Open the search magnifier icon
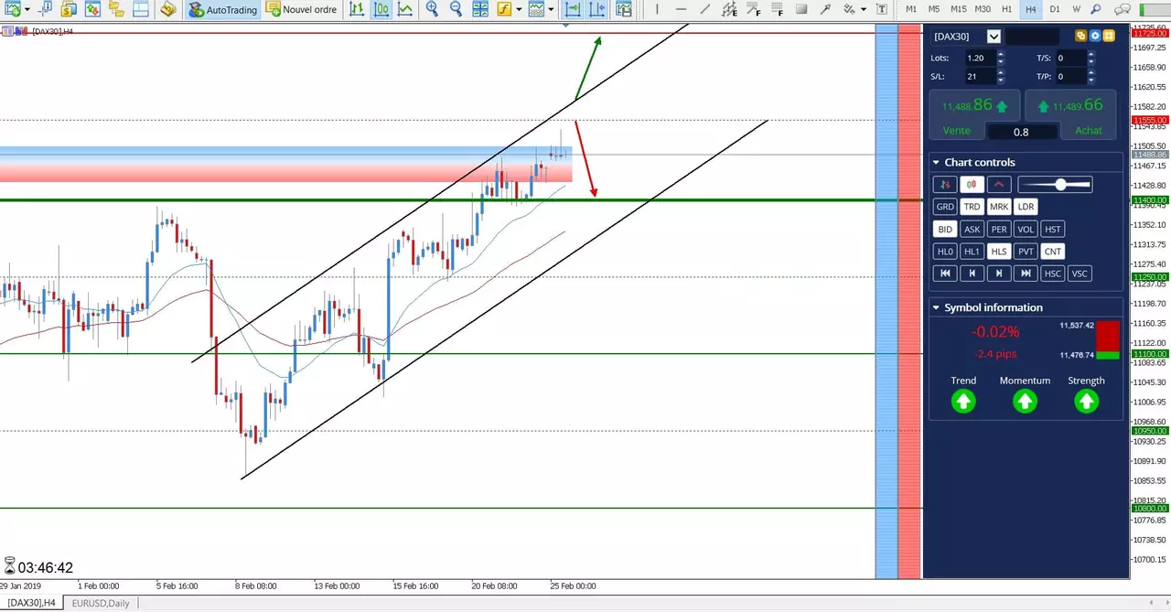Image resolution: width=1171 pixels, height=612 pixels. [x=1096, y=10]
